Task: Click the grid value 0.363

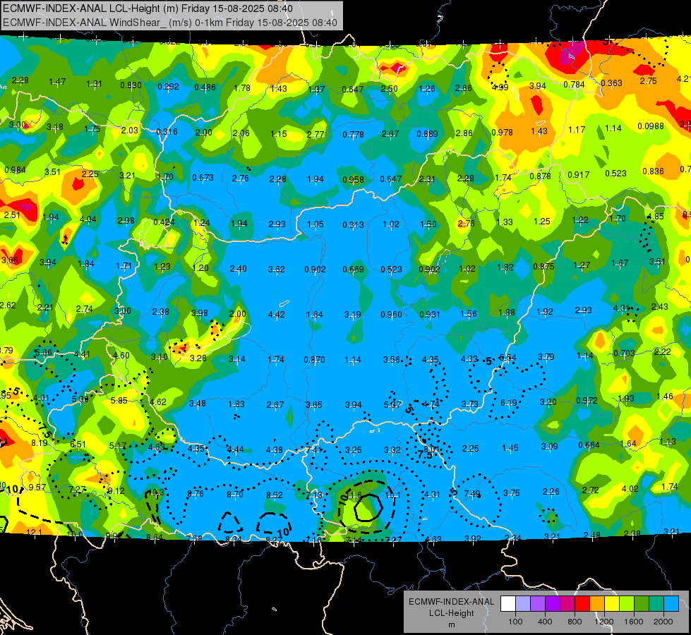Action: pyautogui.click(x=611, y=83)
